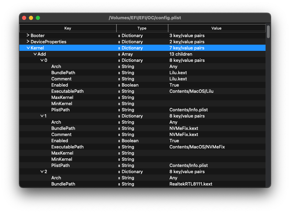This screenshot has height=213, width=290.
Task: Select the NVMeFix.kext BundlePath value
Action: tap(184, 128)
